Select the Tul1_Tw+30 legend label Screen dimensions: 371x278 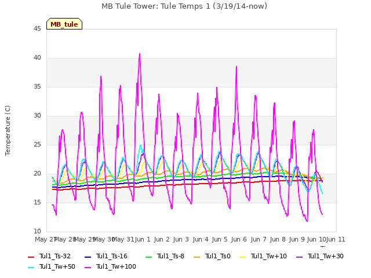[x=326, y=256]
